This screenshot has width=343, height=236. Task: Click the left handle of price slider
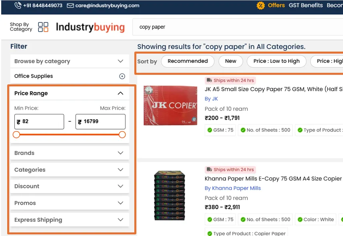pos(16,135)
